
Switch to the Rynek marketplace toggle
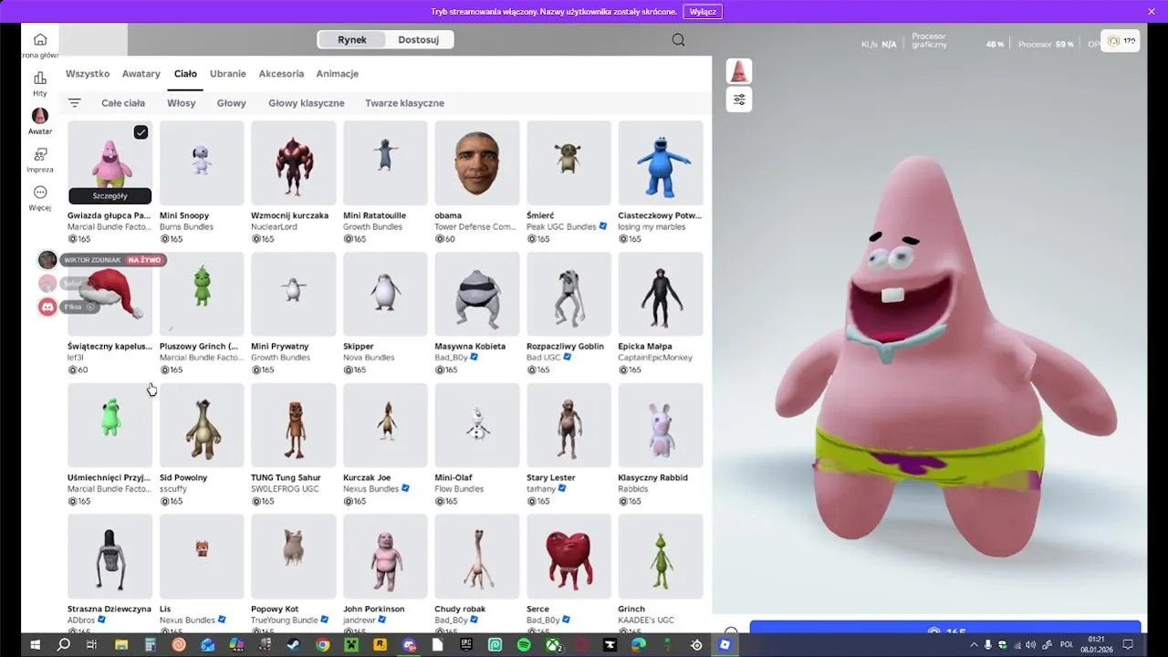(x=352, y=39)
